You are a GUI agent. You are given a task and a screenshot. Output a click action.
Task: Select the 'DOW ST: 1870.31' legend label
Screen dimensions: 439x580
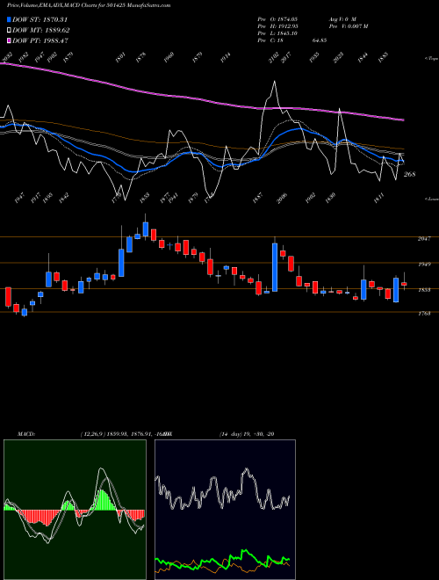(x=40, y=19)
